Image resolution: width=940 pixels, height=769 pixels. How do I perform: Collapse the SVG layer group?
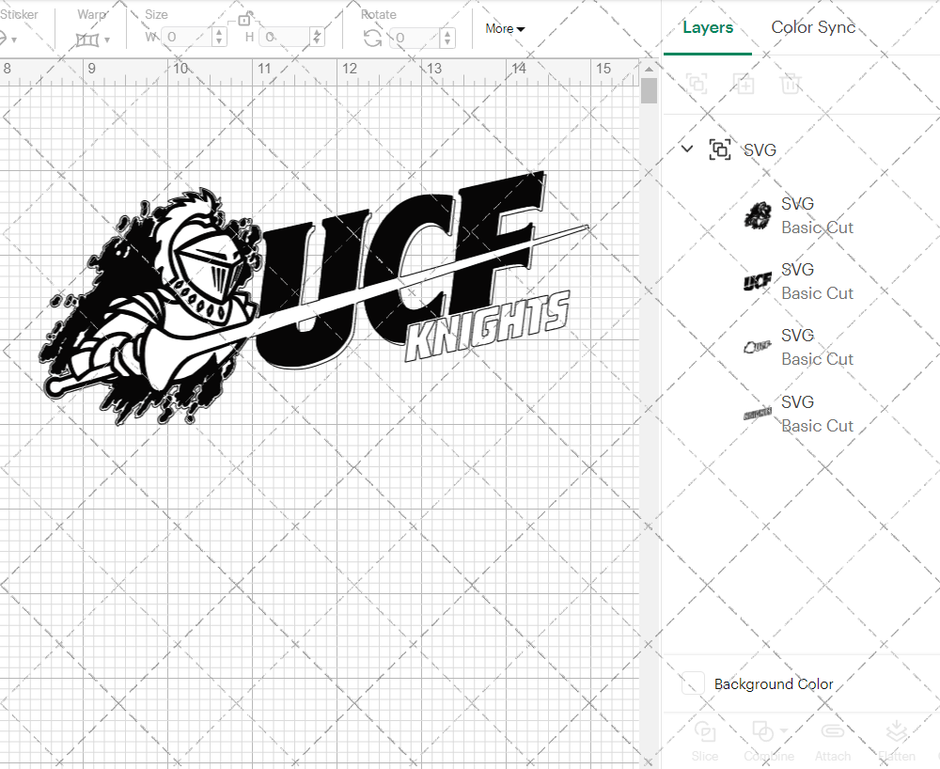[x=687, y=149]
